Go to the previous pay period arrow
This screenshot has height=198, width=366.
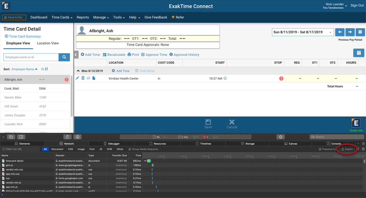click(x=340, y=32)
